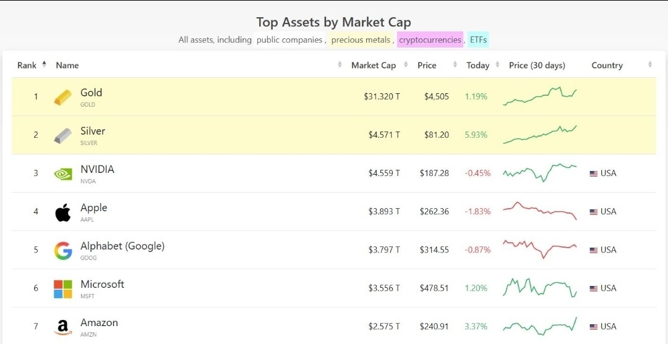
Task: Sort by Market Cap column header
Action: coord(374,65)
